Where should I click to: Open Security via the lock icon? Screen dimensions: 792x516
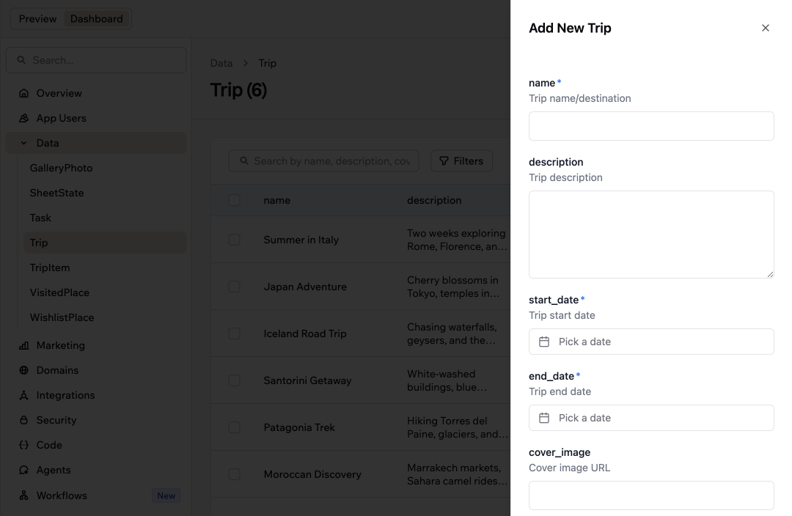click(23, 420)
